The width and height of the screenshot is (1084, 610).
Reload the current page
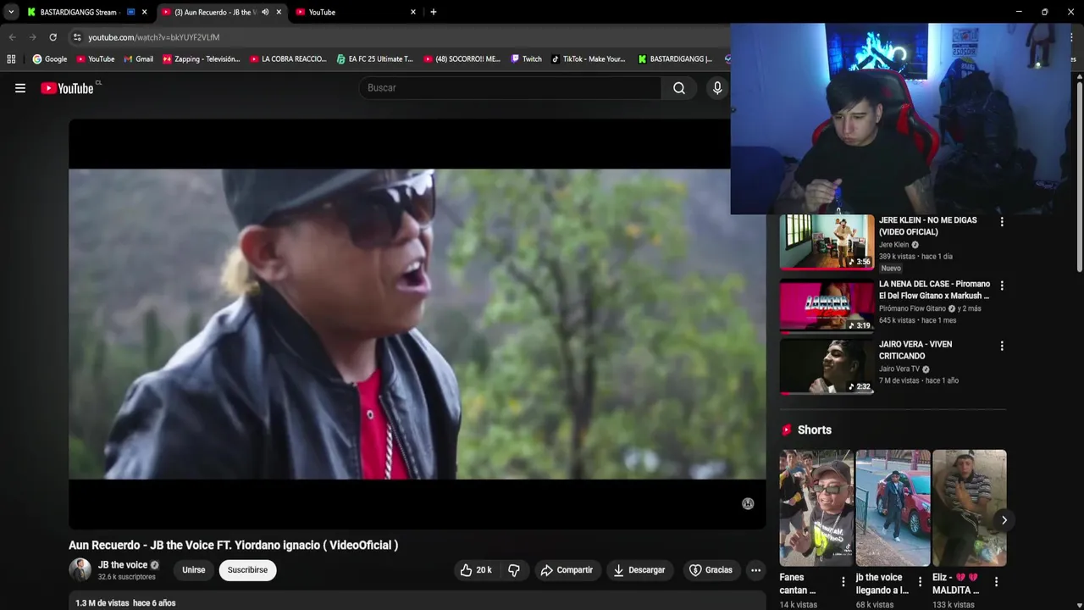coord(53,37)
